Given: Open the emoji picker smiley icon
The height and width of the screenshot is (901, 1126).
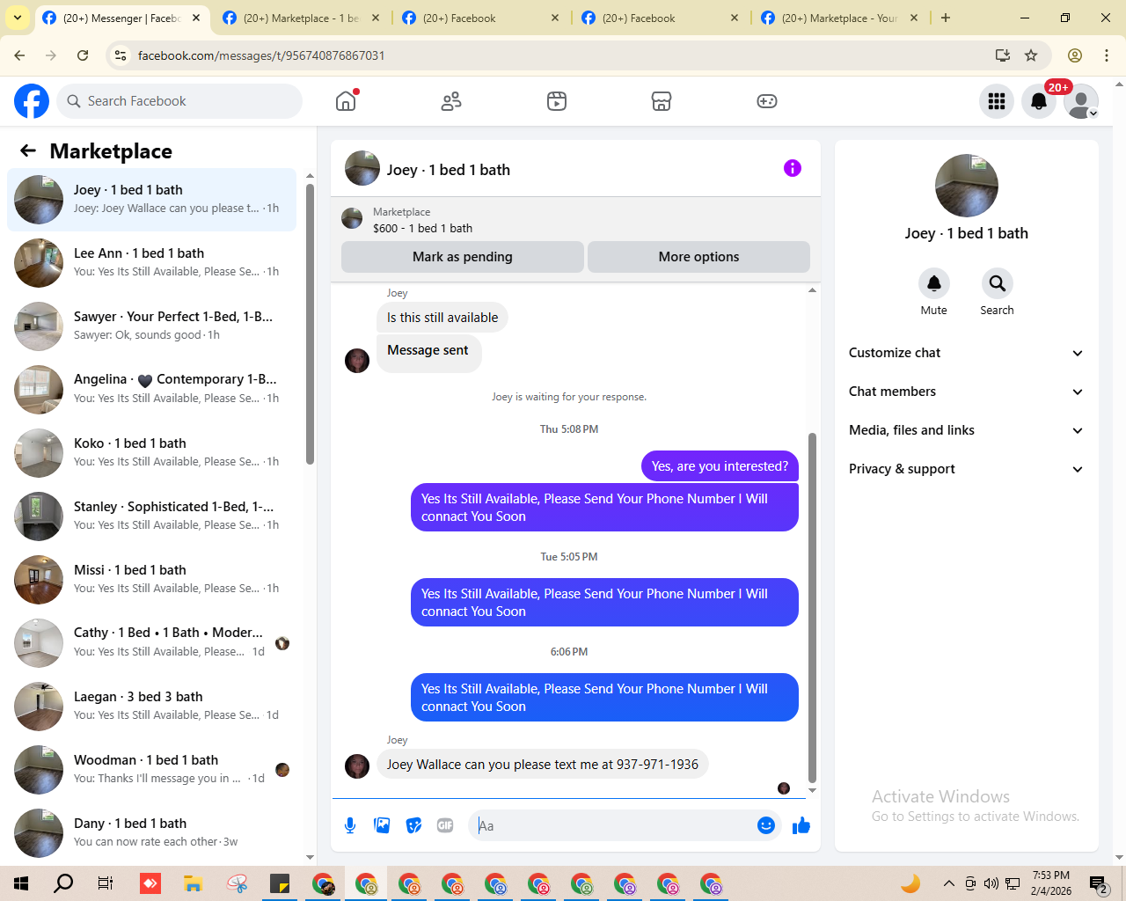Looking at the screenshot, I should tap(766, 825).
